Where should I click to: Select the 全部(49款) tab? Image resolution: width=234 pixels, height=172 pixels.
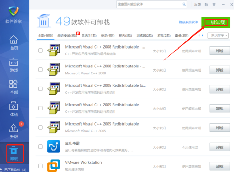(45, 36)
